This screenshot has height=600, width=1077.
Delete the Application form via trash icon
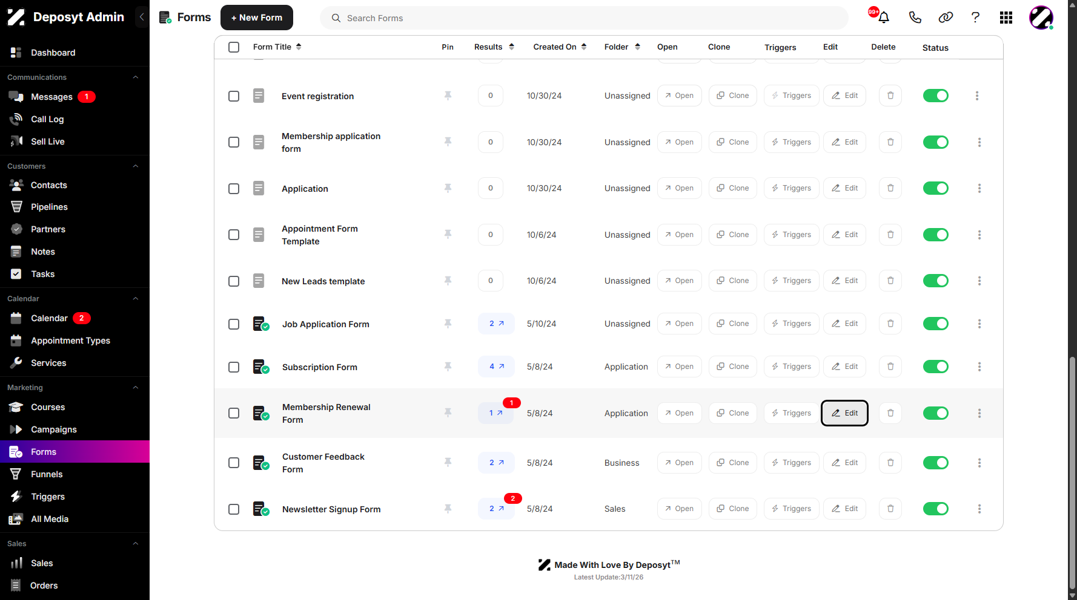890,188
